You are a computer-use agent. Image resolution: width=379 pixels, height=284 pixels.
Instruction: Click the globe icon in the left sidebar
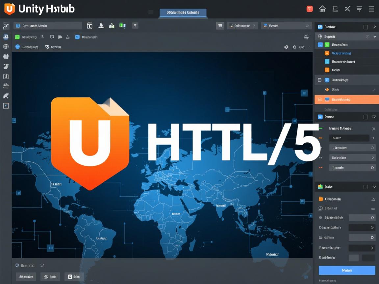click(x=5, y=46)
